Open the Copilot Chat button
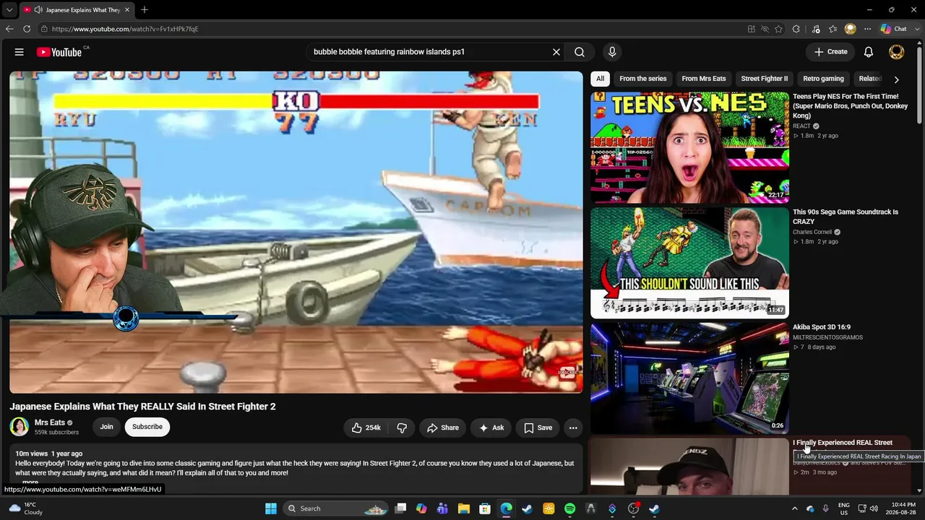Screen dimensions: 925x520 894,29
